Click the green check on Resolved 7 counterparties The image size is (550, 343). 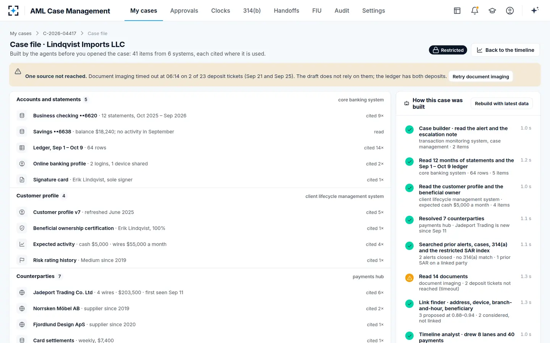[x=409, y=220]
